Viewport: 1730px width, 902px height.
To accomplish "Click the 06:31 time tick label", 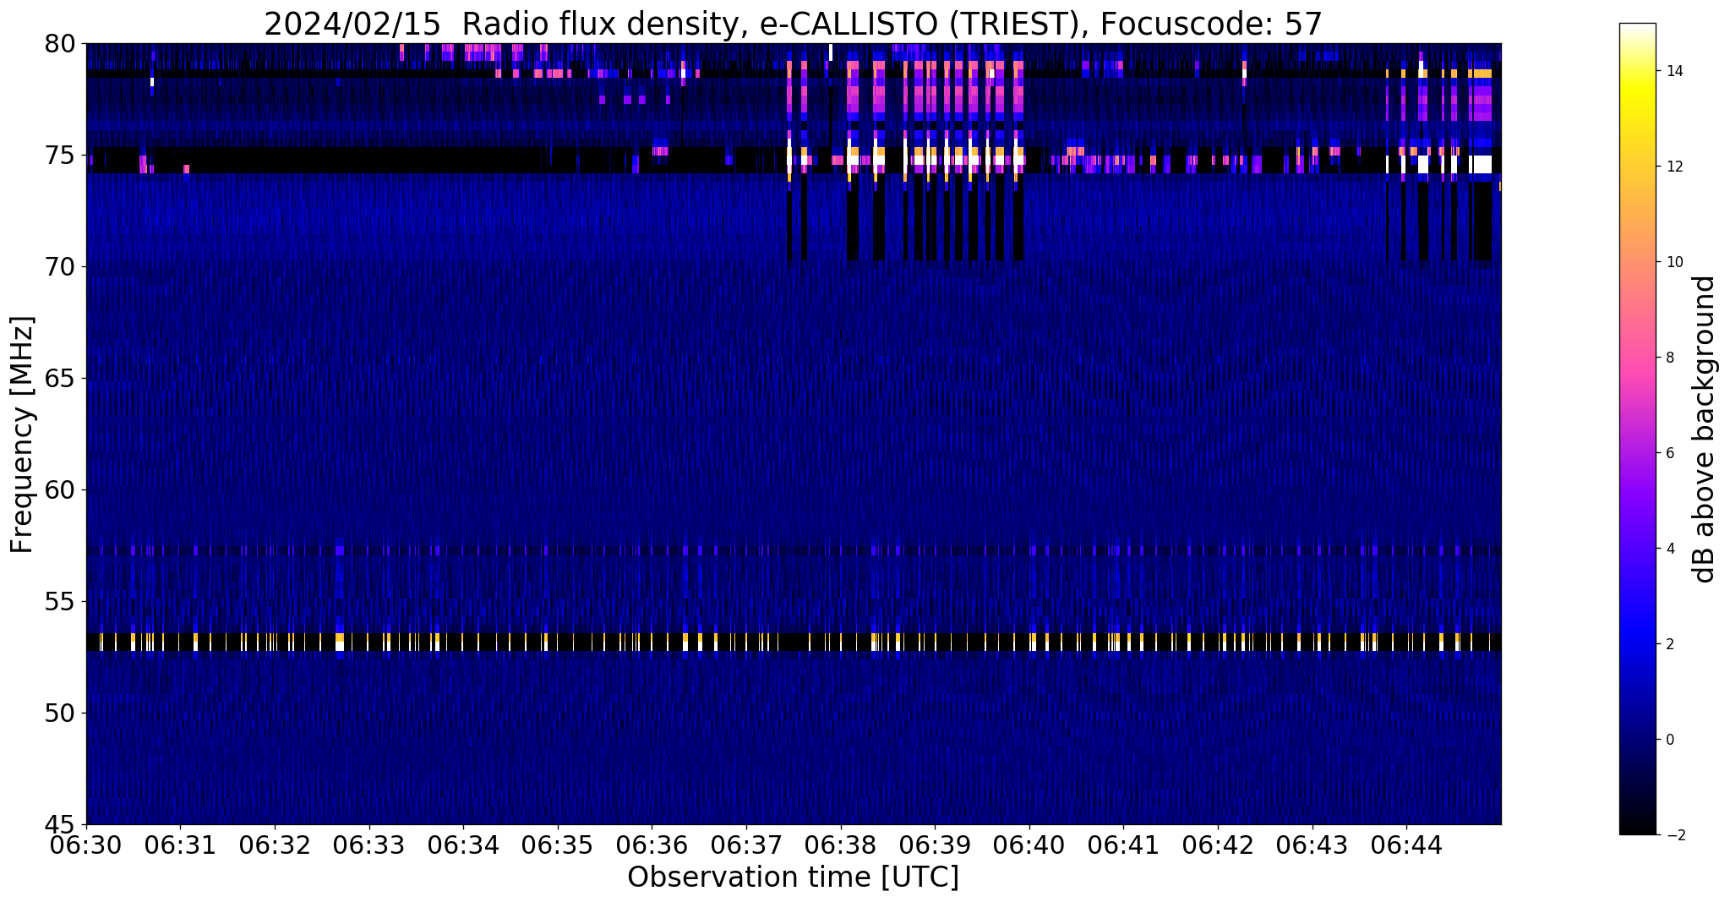I will tap(180, 846).
